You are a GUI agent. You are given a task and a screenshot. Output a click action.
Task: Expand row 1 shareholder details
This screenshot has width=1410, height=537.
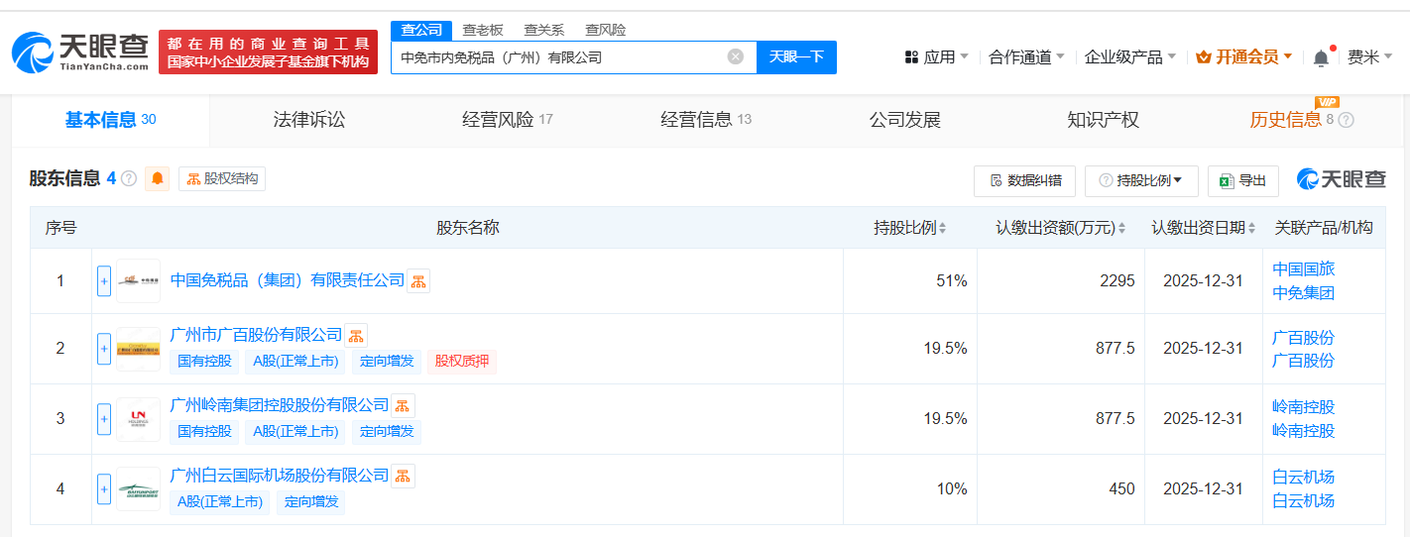(x=104, y=280)
